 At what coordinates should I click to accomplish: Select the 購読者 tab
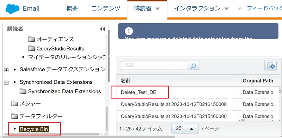(143, 8)
